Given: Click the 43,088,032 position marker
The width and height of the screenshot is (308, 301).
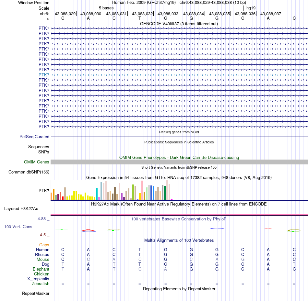Looking at the screenshot, I should coord(142,14).
